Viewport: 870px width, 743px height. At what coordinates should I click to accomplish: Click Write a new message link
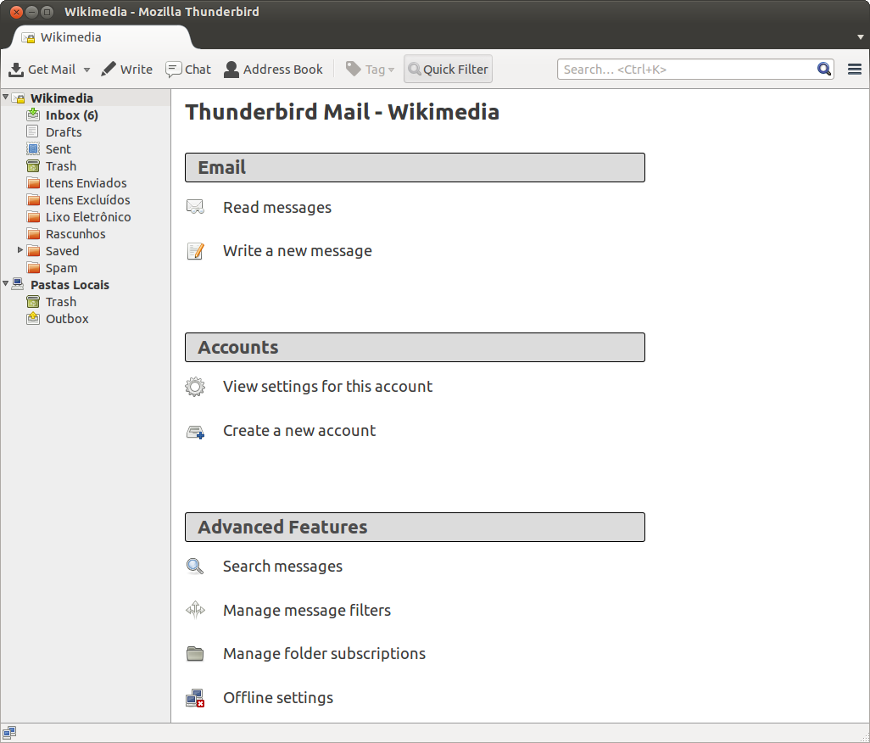click(298, 251)
